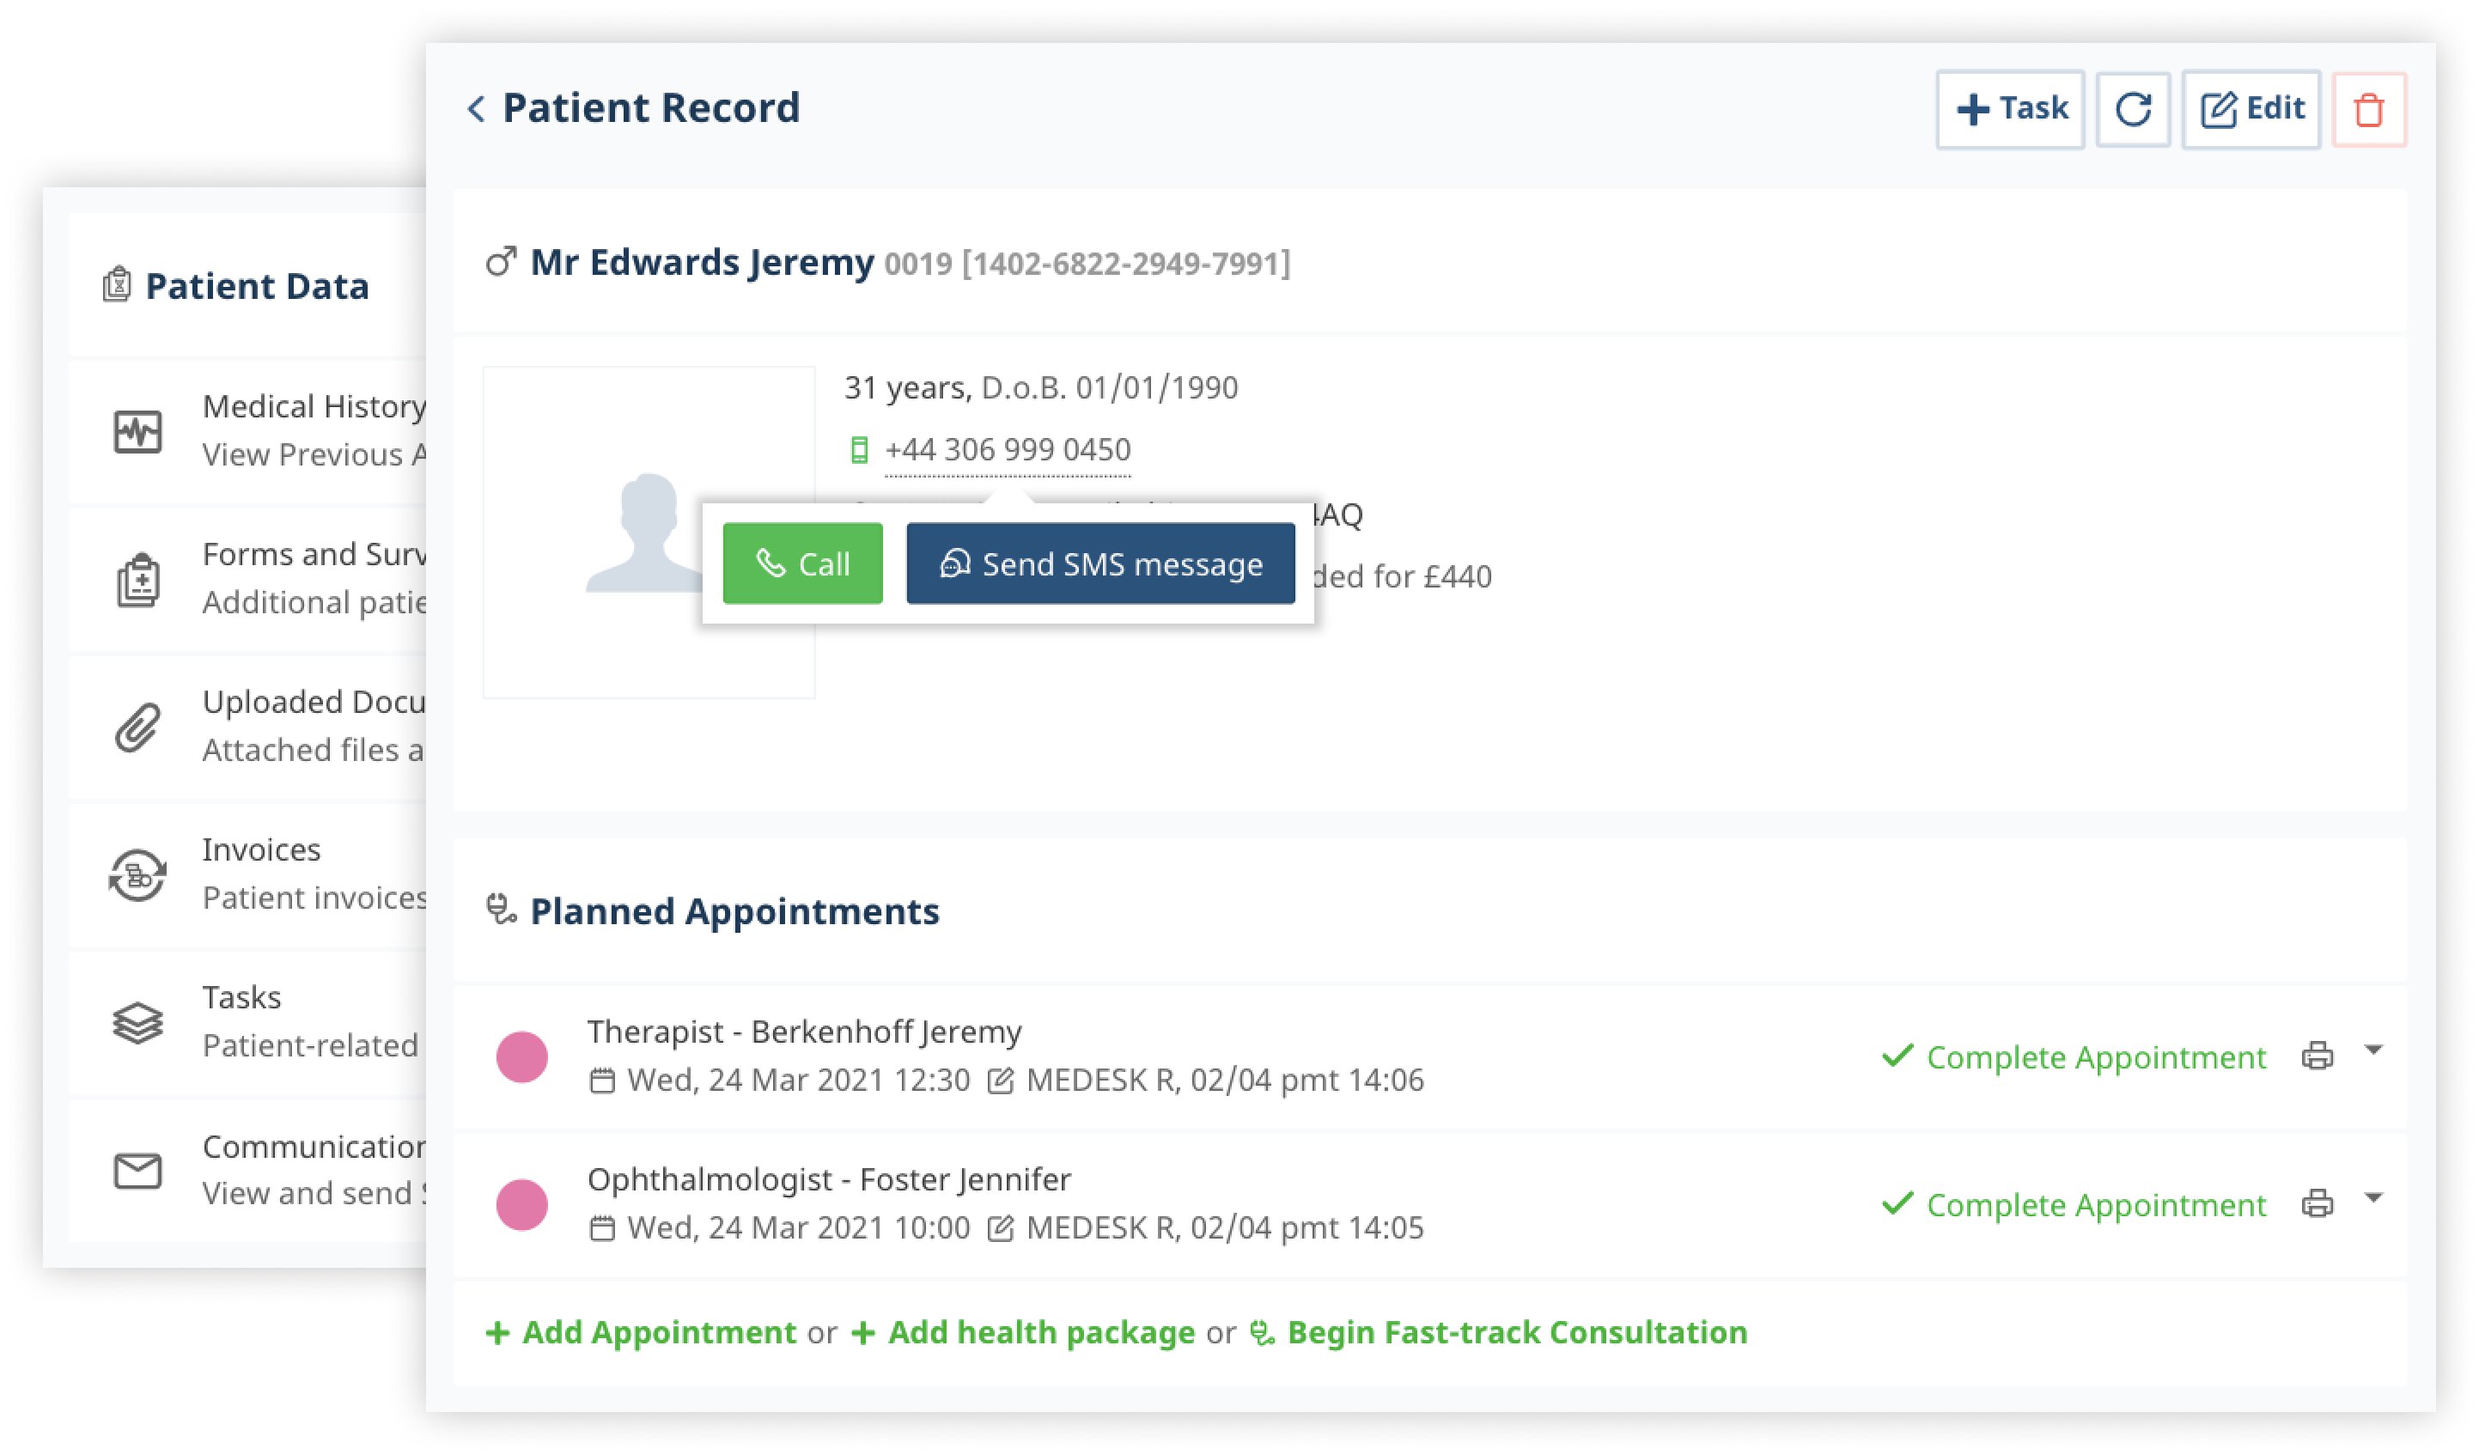The image size is (2479, 1455).
Task: Click the Call button for patient
Action: click(802, 561)
